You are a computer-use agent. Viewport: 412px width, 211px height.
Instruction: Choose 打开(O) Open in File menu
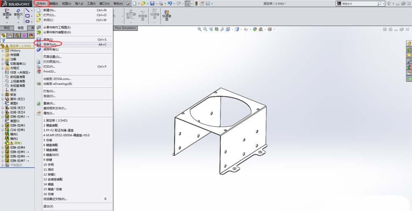coord(75,15)
